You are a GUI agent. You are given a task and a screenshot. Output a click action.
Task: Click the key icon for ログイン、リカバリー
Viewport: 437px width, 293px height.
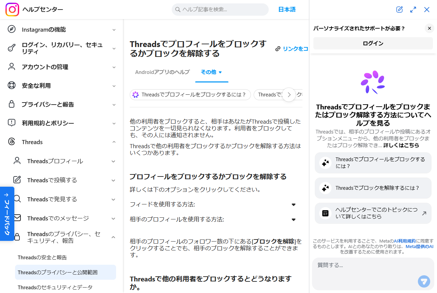12,48
